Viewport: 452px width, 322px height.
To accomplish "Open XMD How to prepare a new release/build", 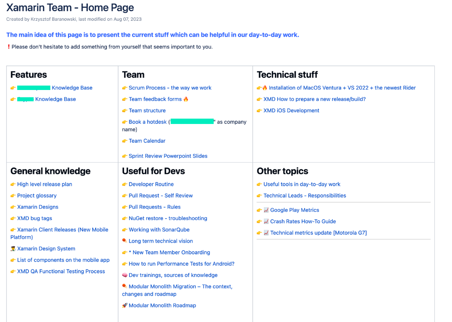I will [314, 99].
